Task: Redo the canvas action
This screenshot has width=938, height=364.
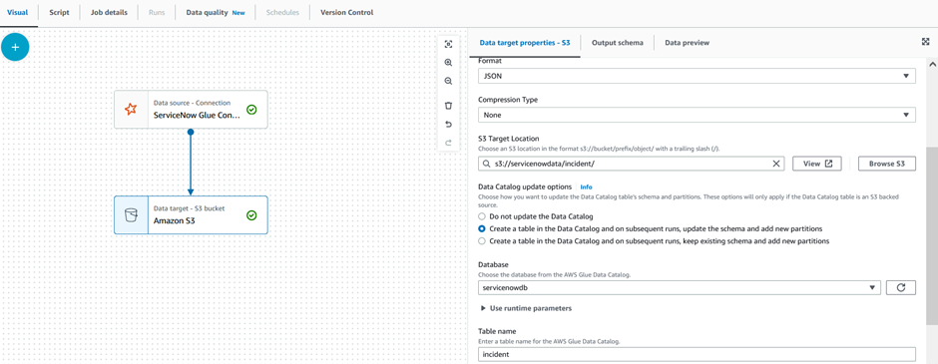Action: 448,143
